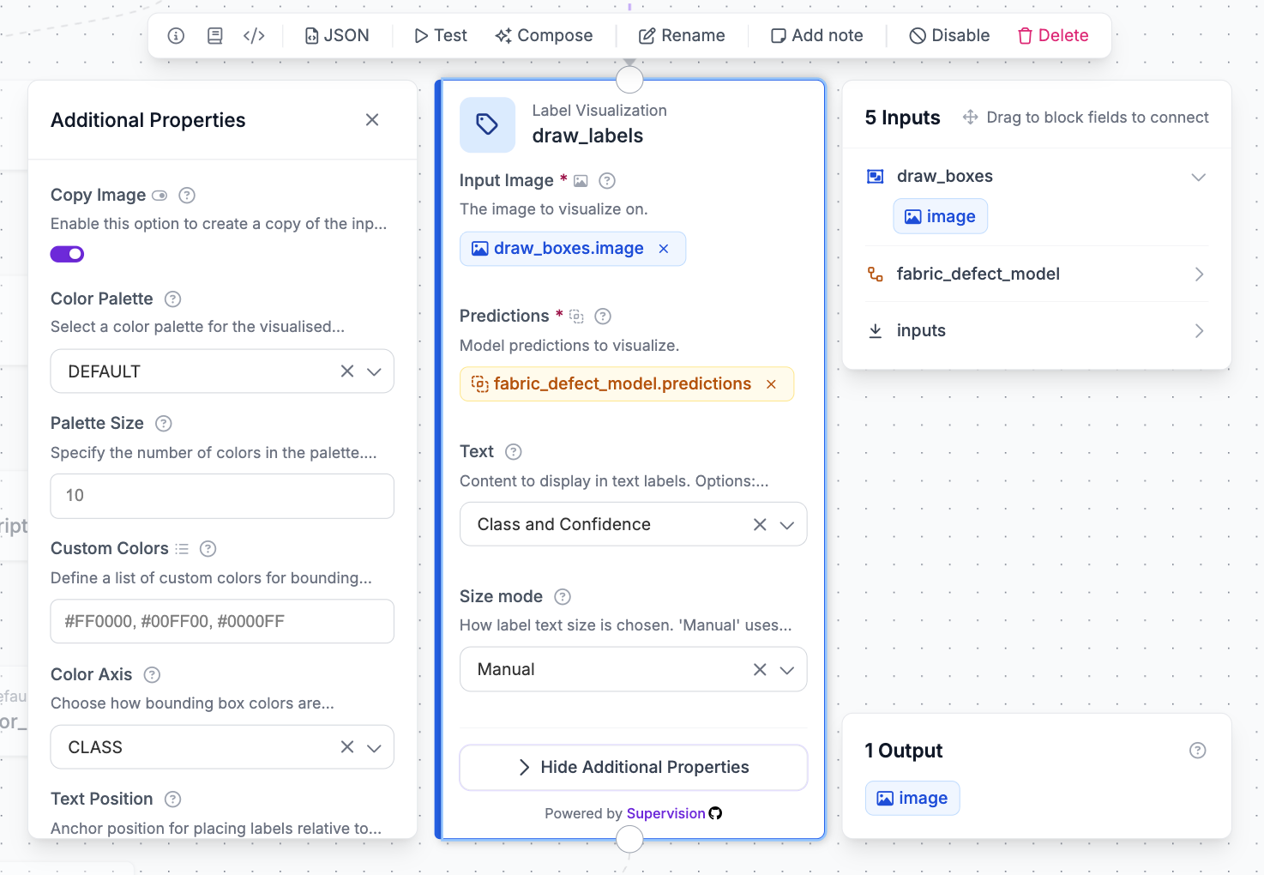Viewport: 1264px width, 875px height.
Task: Toggle the Copy Image switch off
Action: click(67, 254)
